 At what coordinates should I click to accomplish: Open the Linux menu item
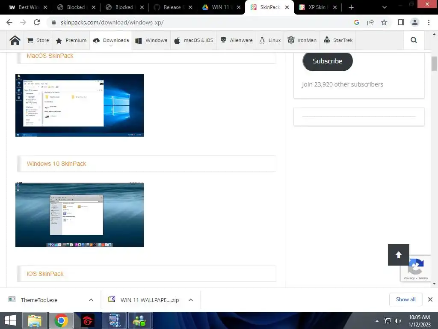[x=270, y=40]
